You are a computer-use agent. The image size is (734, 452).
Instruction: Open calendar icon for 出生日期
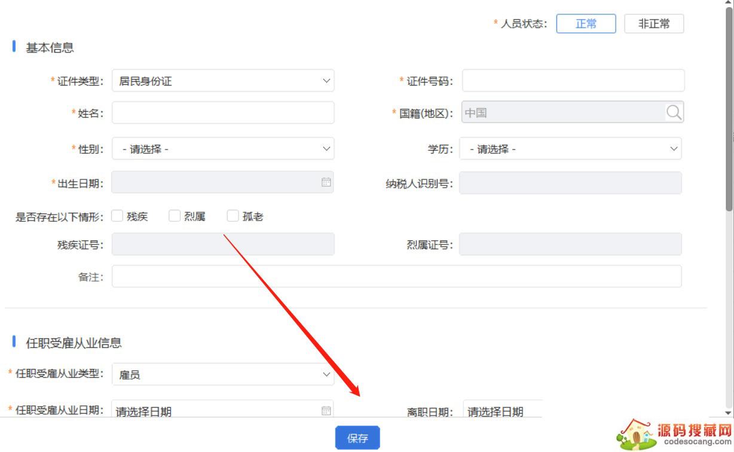[326, 182]
